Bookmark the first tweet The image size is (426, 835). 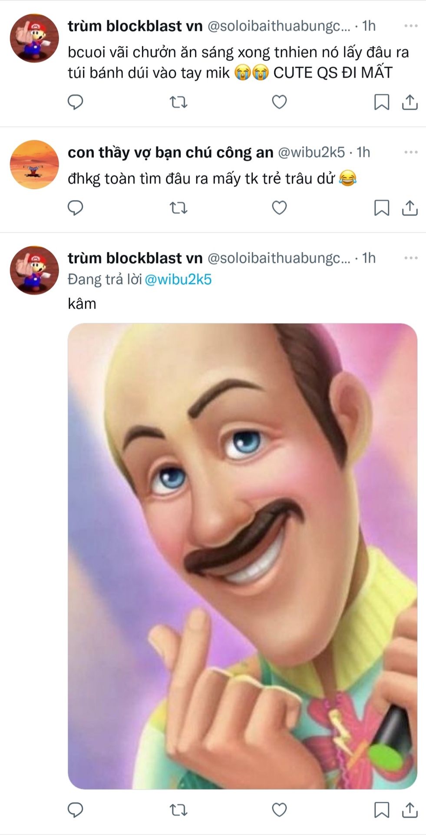(x=382, y=102)
